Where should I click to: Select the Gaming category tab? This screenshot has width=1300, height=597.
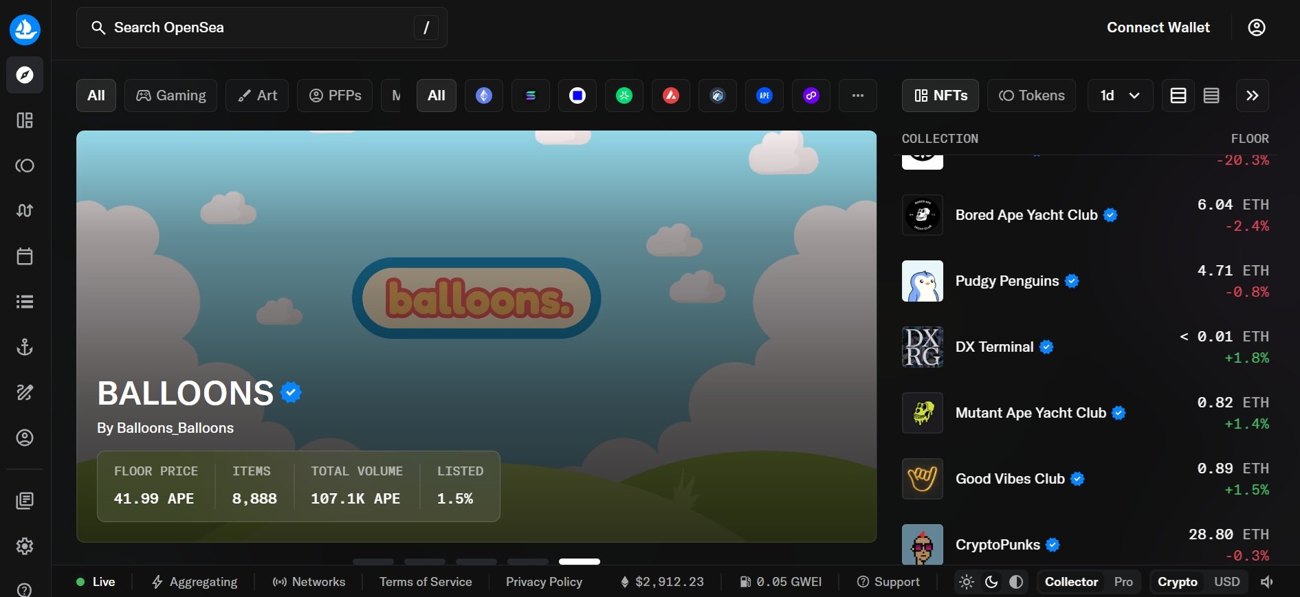tap(170, 95)
